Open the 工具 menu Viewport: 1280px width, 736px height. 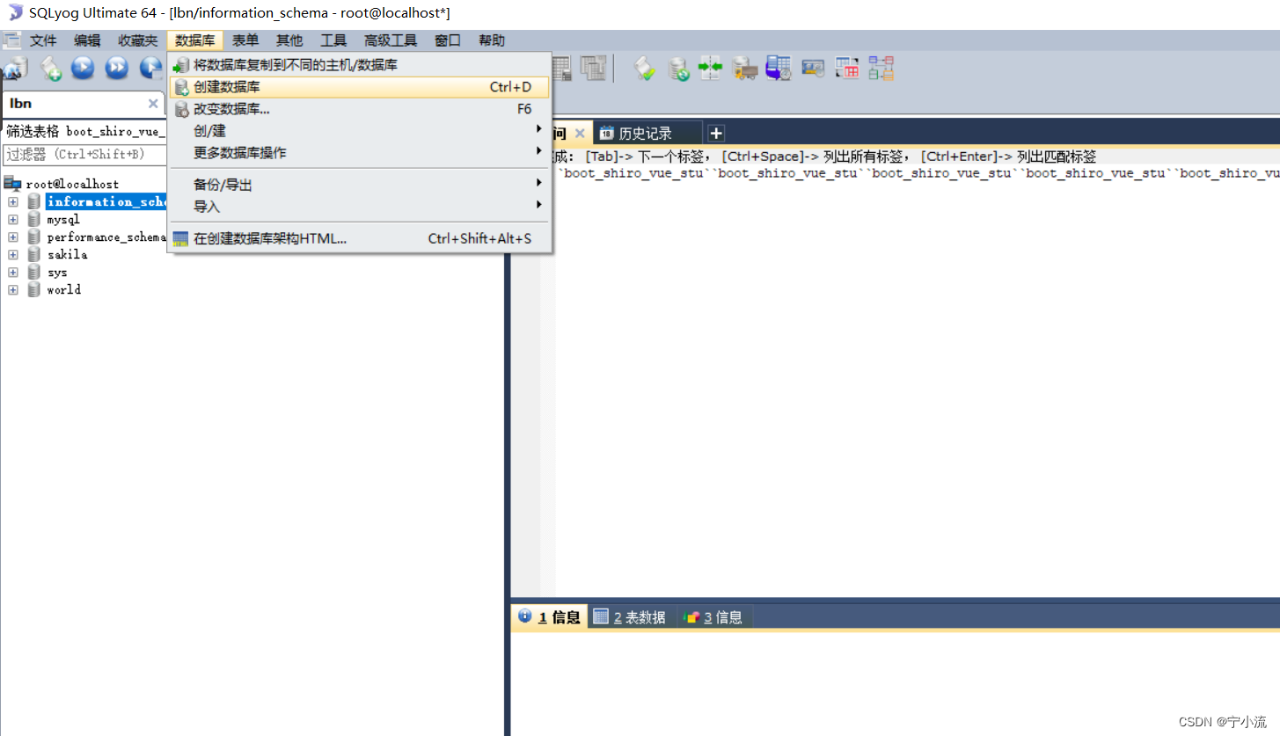pyautogui.click(x=333, y=40)
